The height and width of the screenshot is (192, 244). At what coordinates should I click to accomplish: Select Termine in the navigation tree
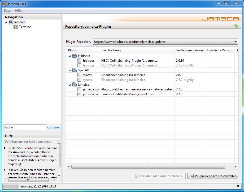25,27
